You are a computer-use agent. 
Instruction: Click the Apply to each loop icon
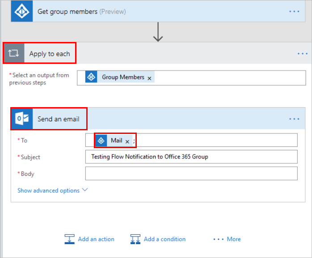[13, 54]
